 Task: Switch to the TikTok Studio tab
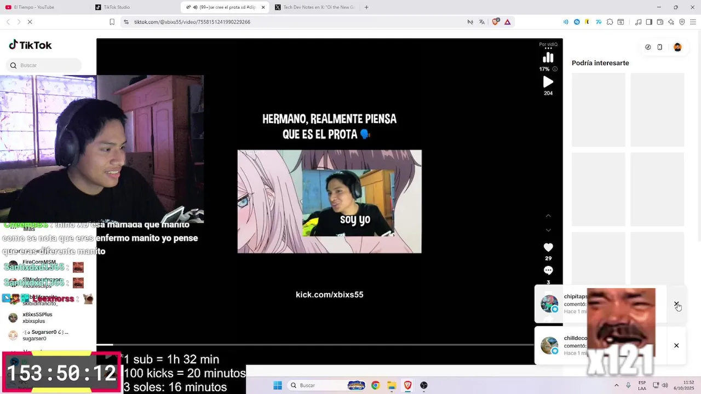(x=135, y=7)
